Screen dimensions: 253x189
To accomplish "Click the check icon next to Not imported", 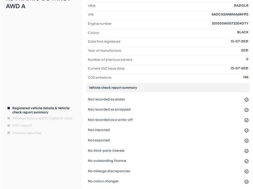I will click(246, 131).
